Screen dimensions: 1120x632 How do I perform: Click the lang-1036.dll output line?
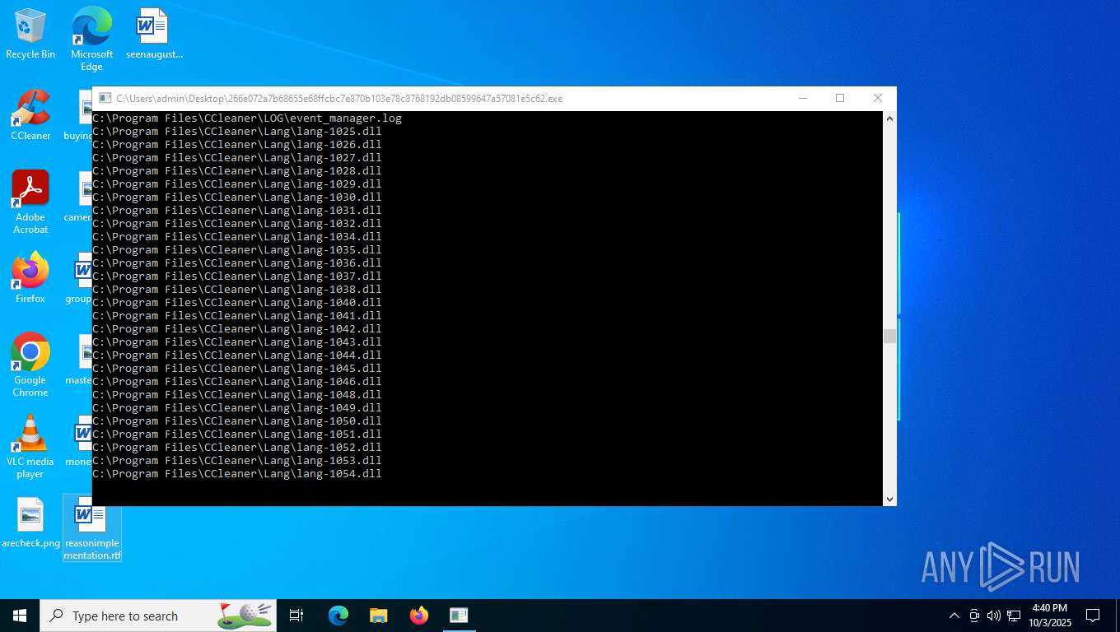[x=237, y=263]
